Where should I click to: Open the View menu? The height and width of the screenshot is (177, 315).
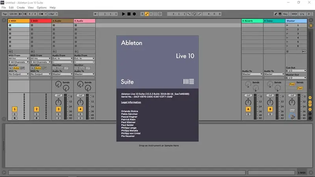pyautogui.click(x=31, y=7)
